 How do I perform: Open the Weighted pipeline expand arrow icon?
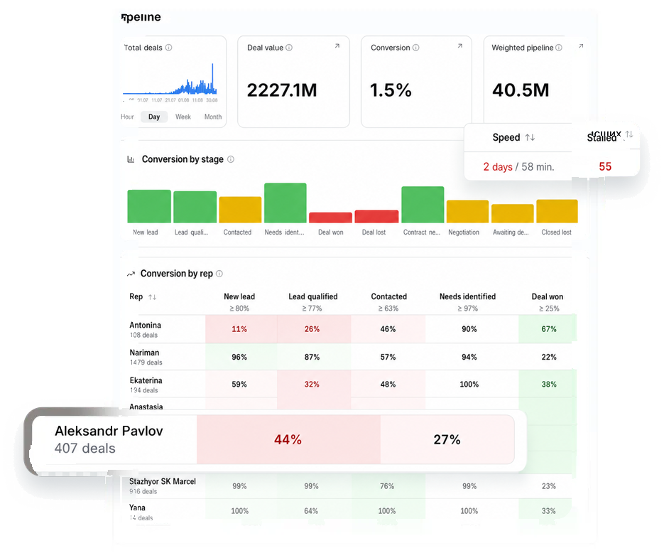581,45
